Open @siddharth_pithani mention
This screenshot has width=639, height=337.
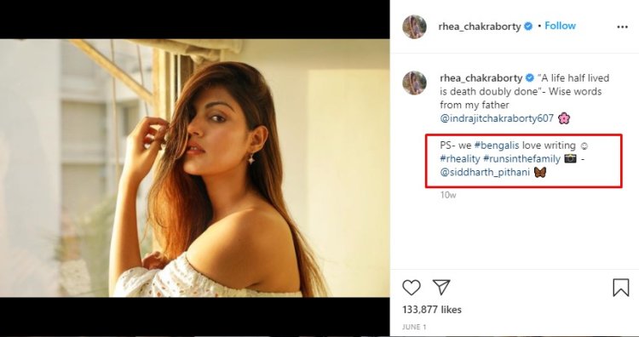pyautogui.click(x=485, y=172)
